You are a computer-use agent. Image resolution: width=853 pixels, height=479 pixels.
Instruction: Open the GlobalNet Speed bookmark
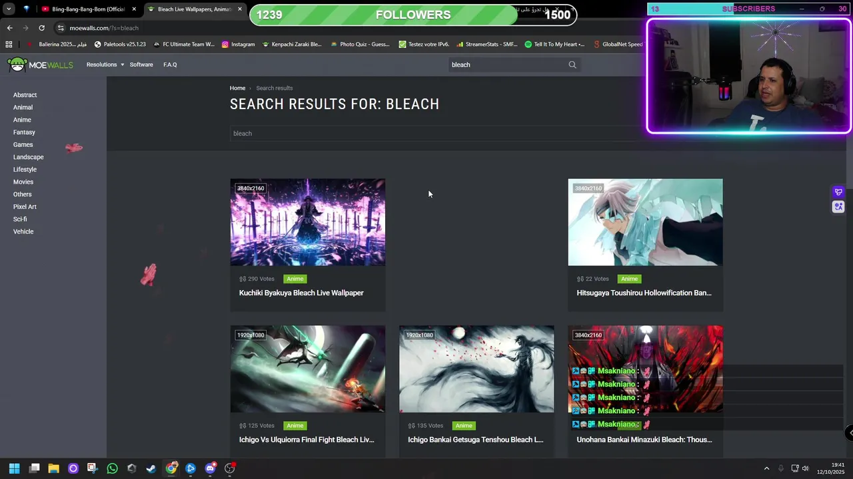[x=618, y=45]
